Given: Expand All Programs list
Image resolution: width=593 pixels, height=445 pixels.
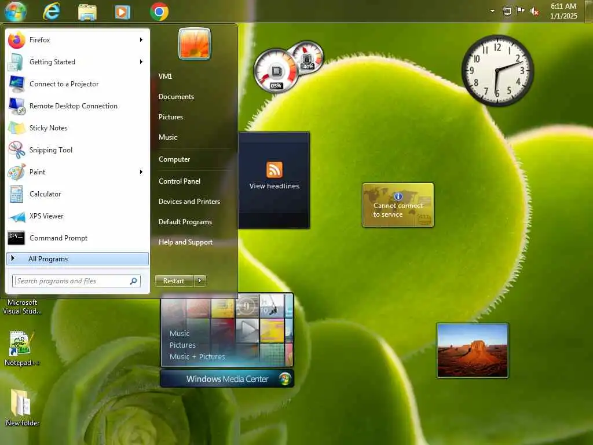Looking at the screenshot, I should tap(78, 259).
